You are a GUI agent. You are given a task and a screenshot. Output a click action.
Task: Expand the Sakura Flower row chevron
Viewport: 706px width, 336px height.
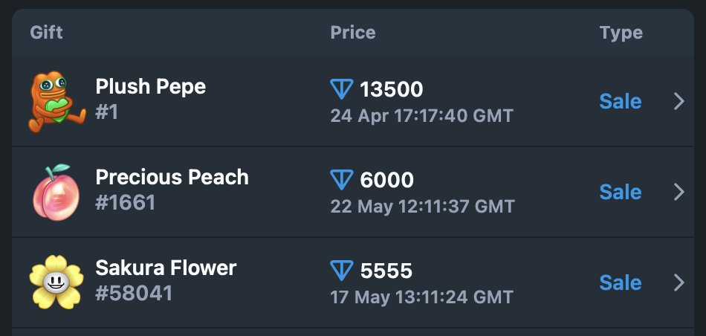point(679,283)
